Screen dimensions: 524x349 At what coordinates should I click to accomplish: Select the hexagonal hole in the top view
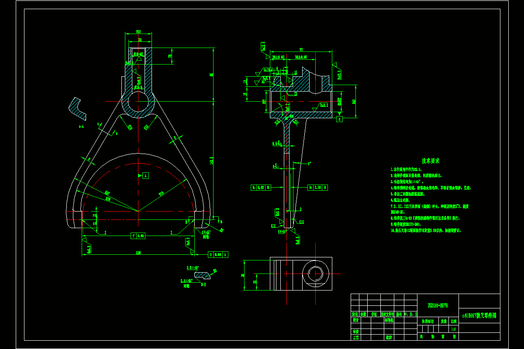(x=316, y=274)
